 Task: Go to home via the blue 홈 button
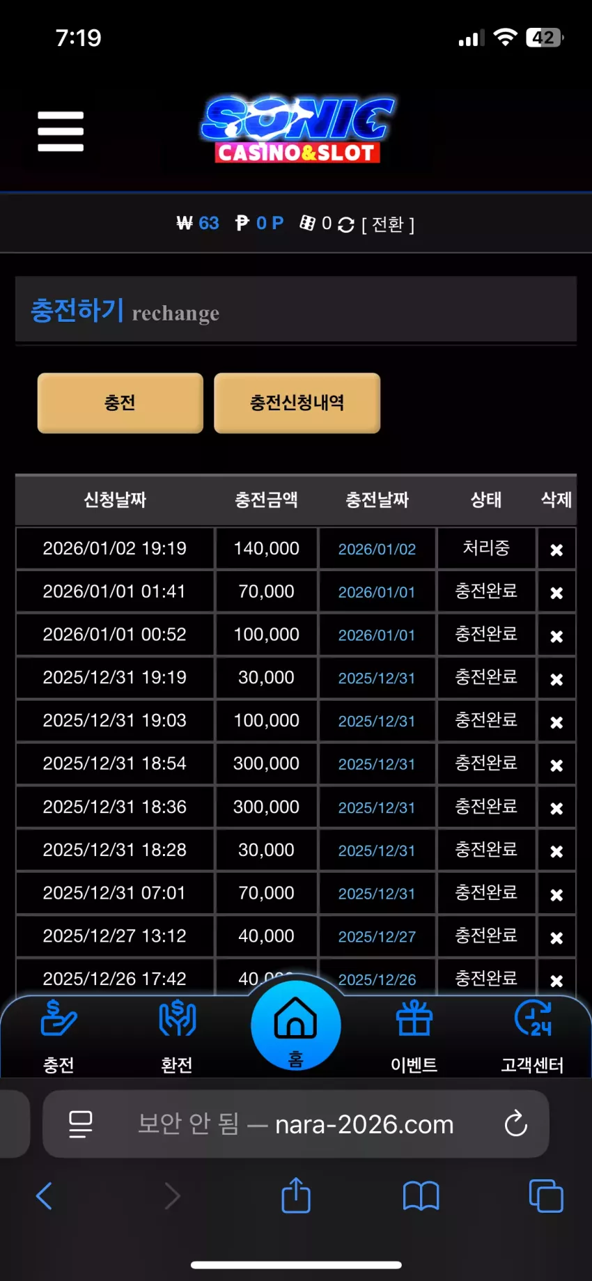(x=296, y=1025)
